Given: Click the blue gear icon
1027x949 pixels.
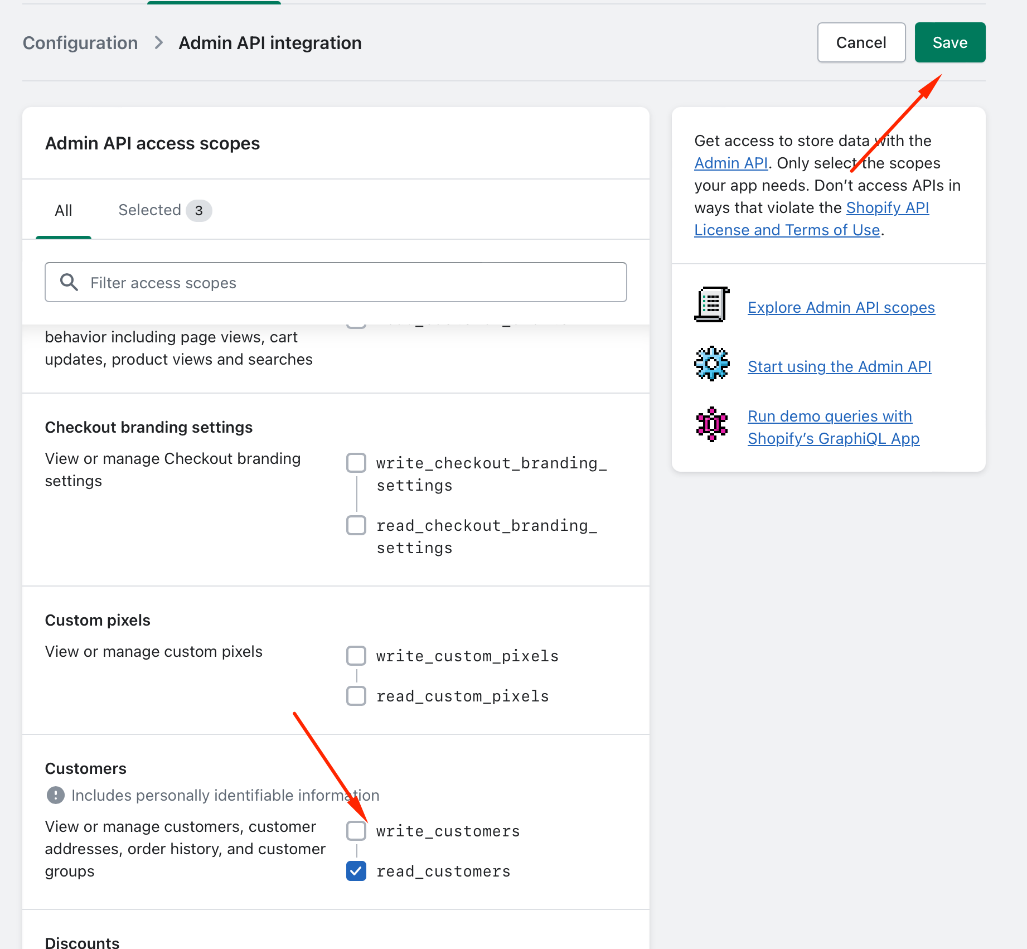Looking at the screenshot, I should [712, 364].
